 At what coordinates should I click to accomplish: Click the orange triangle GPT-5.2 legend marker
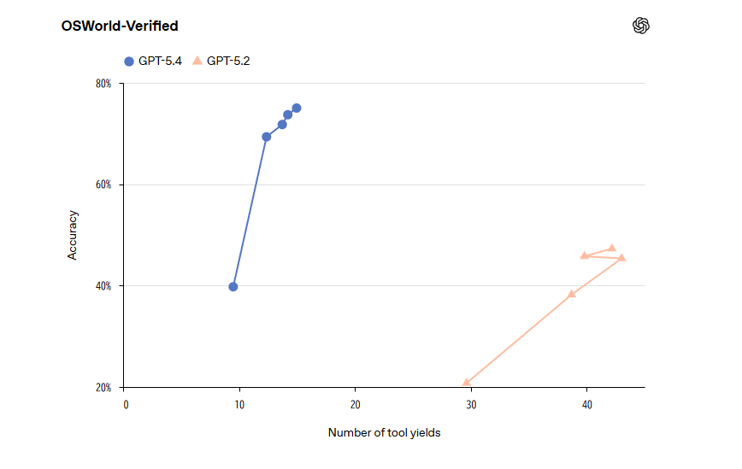[197, 61]
